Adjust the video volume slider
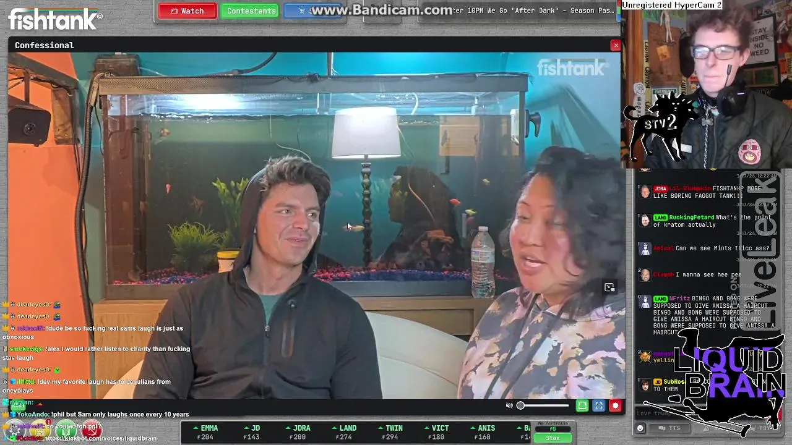 click(543, 406)
